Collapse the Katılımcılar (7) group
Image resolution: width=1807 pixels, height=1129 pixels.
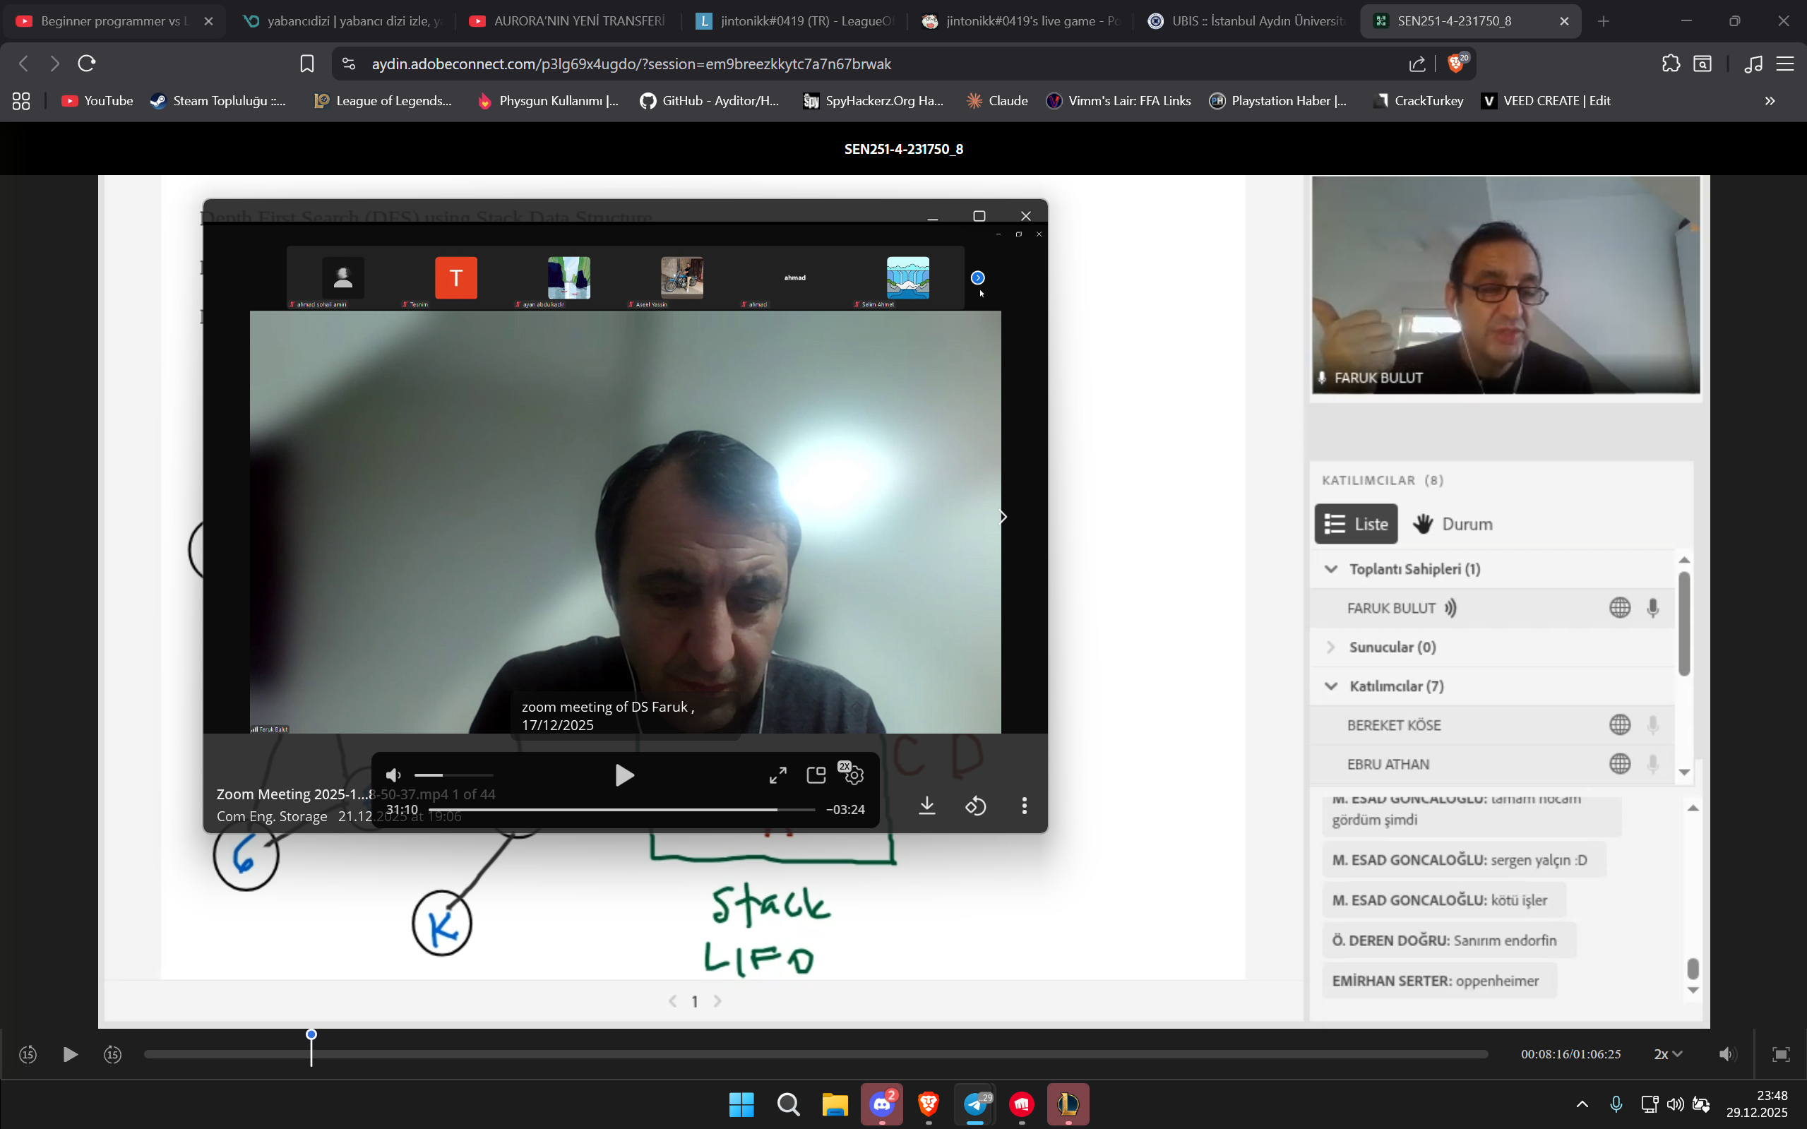pos(1330,686)
